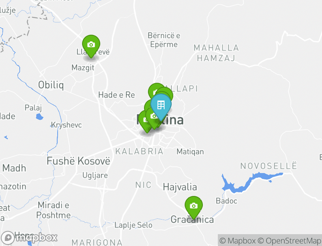Open the © Mapbox attribution link

[x=238, y=240]
